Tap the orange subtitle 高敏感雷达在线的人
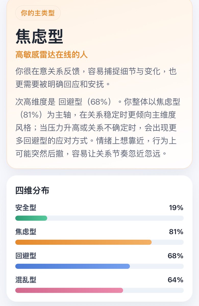 click(52, 55)
